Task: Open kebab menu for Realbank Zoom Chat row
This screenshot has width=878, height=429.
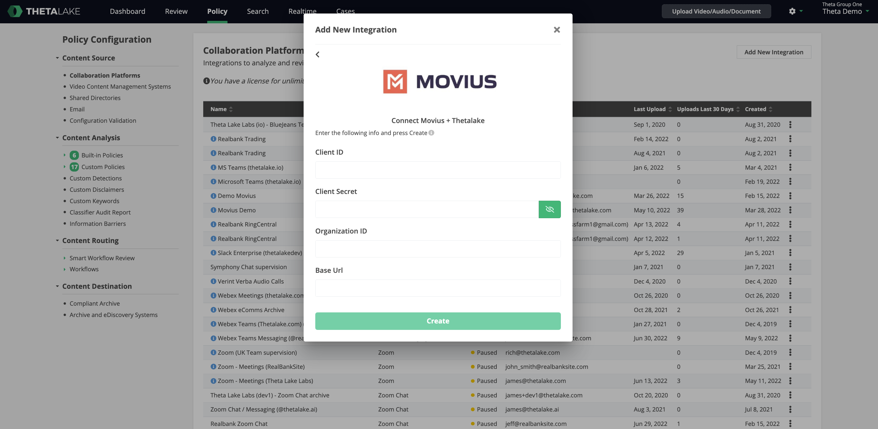Action: click(790, 424)
